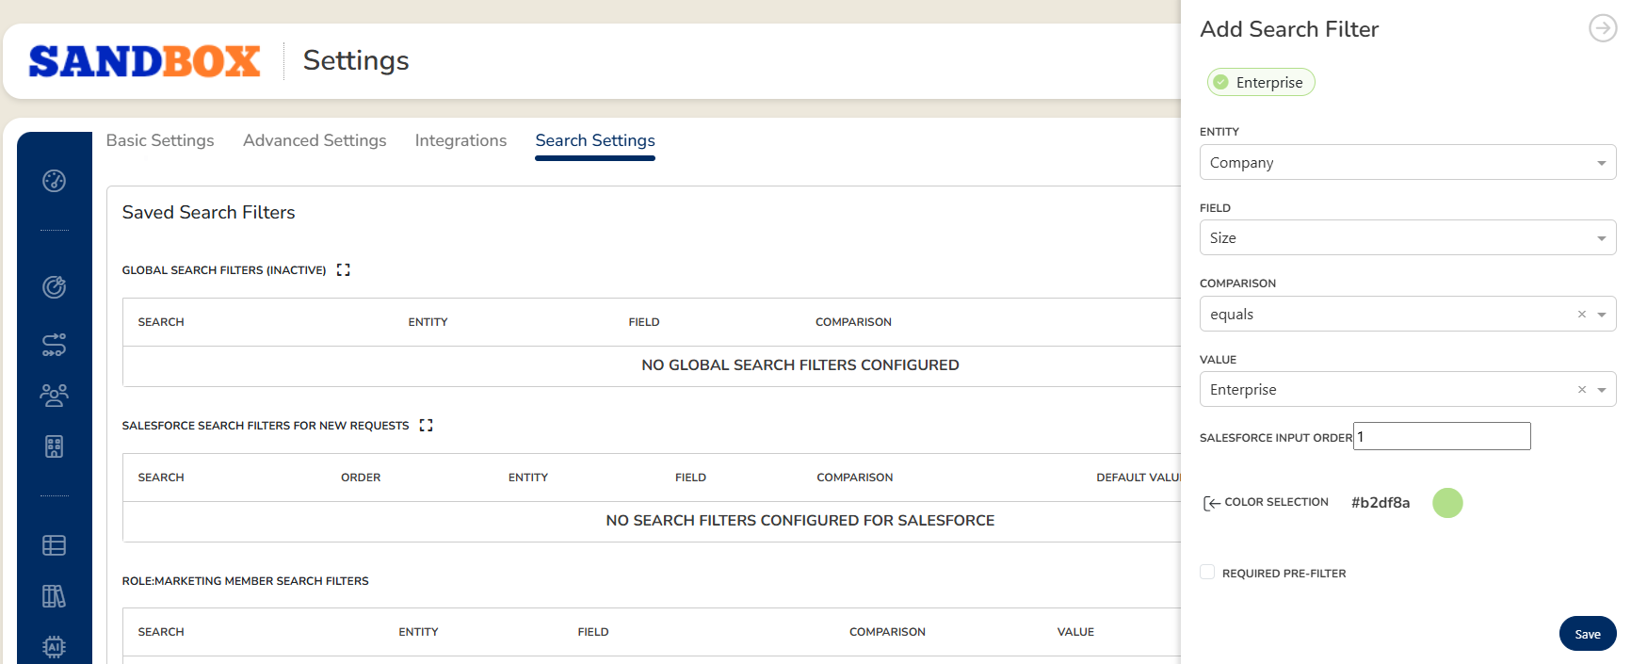This screenshot has height=664, width=1631.
Task: Open the people group icon in sidebar
Action: coord(54,396)
